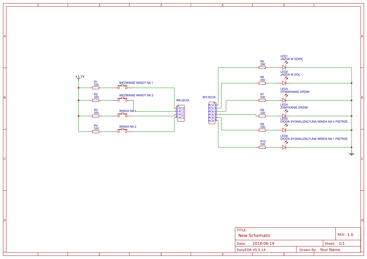Click pin PC2 on the WEJSCIA connector
The image size is (367, 259).
click(181, 115)
